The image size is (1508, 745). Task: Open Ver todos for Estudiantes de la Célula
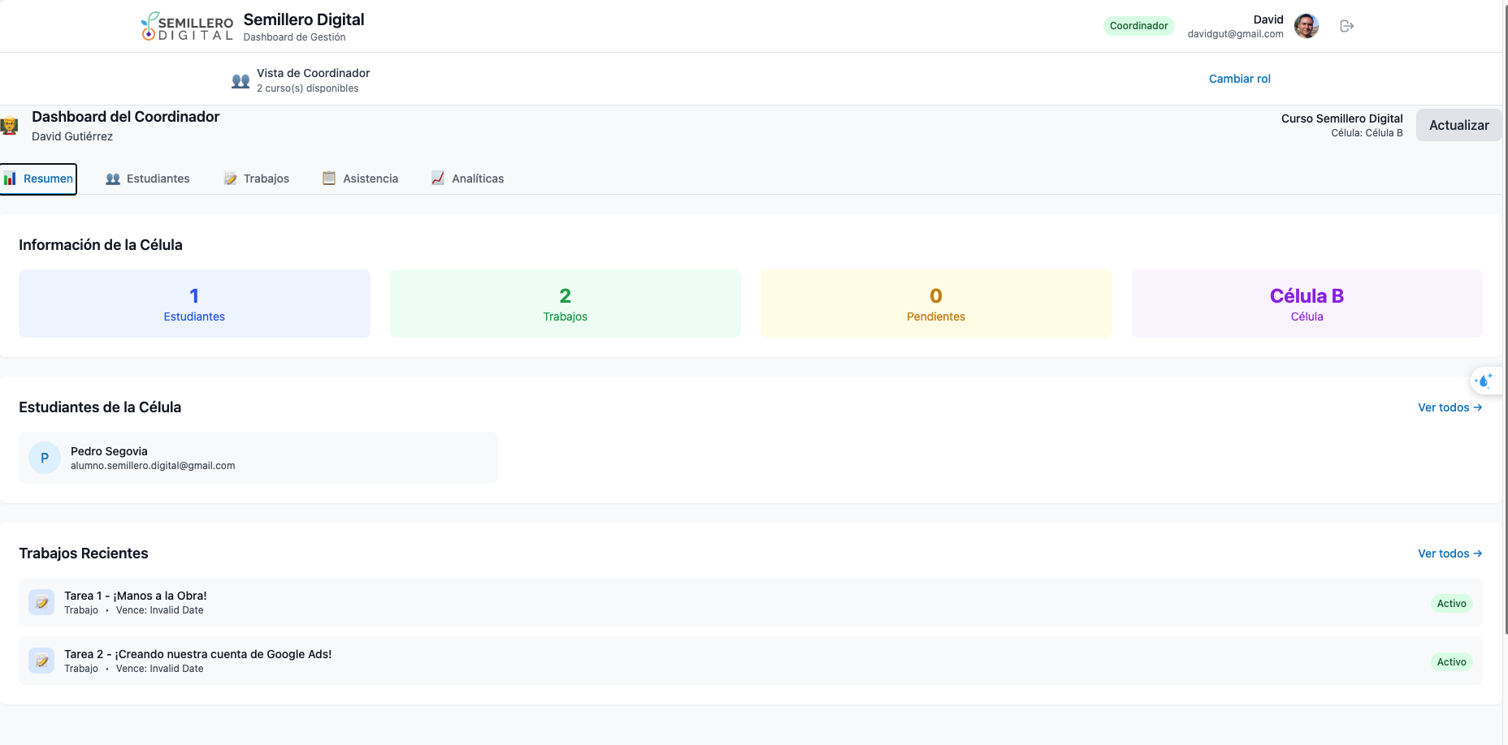point(1450,407)
